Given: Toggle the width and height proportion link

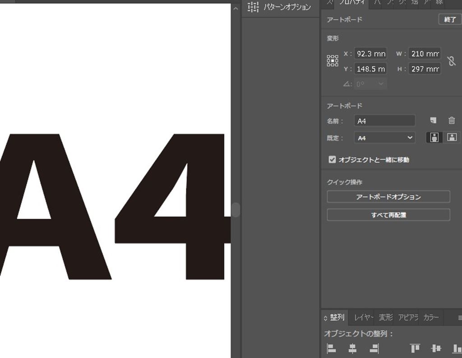Looking at the screenshot, I should coord(451,61).
